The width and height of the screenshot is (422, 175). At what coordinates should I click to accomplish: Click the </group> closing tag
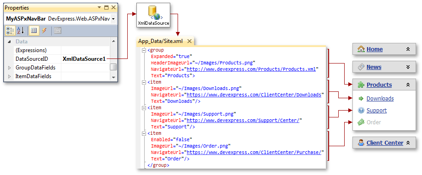(158, 165)
